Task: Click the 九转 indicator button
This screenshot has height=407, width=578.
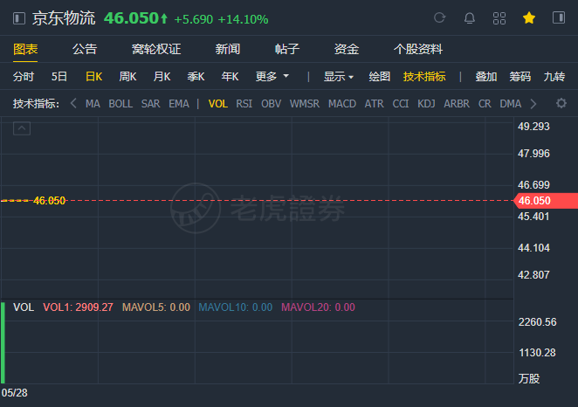Action: 554,77
